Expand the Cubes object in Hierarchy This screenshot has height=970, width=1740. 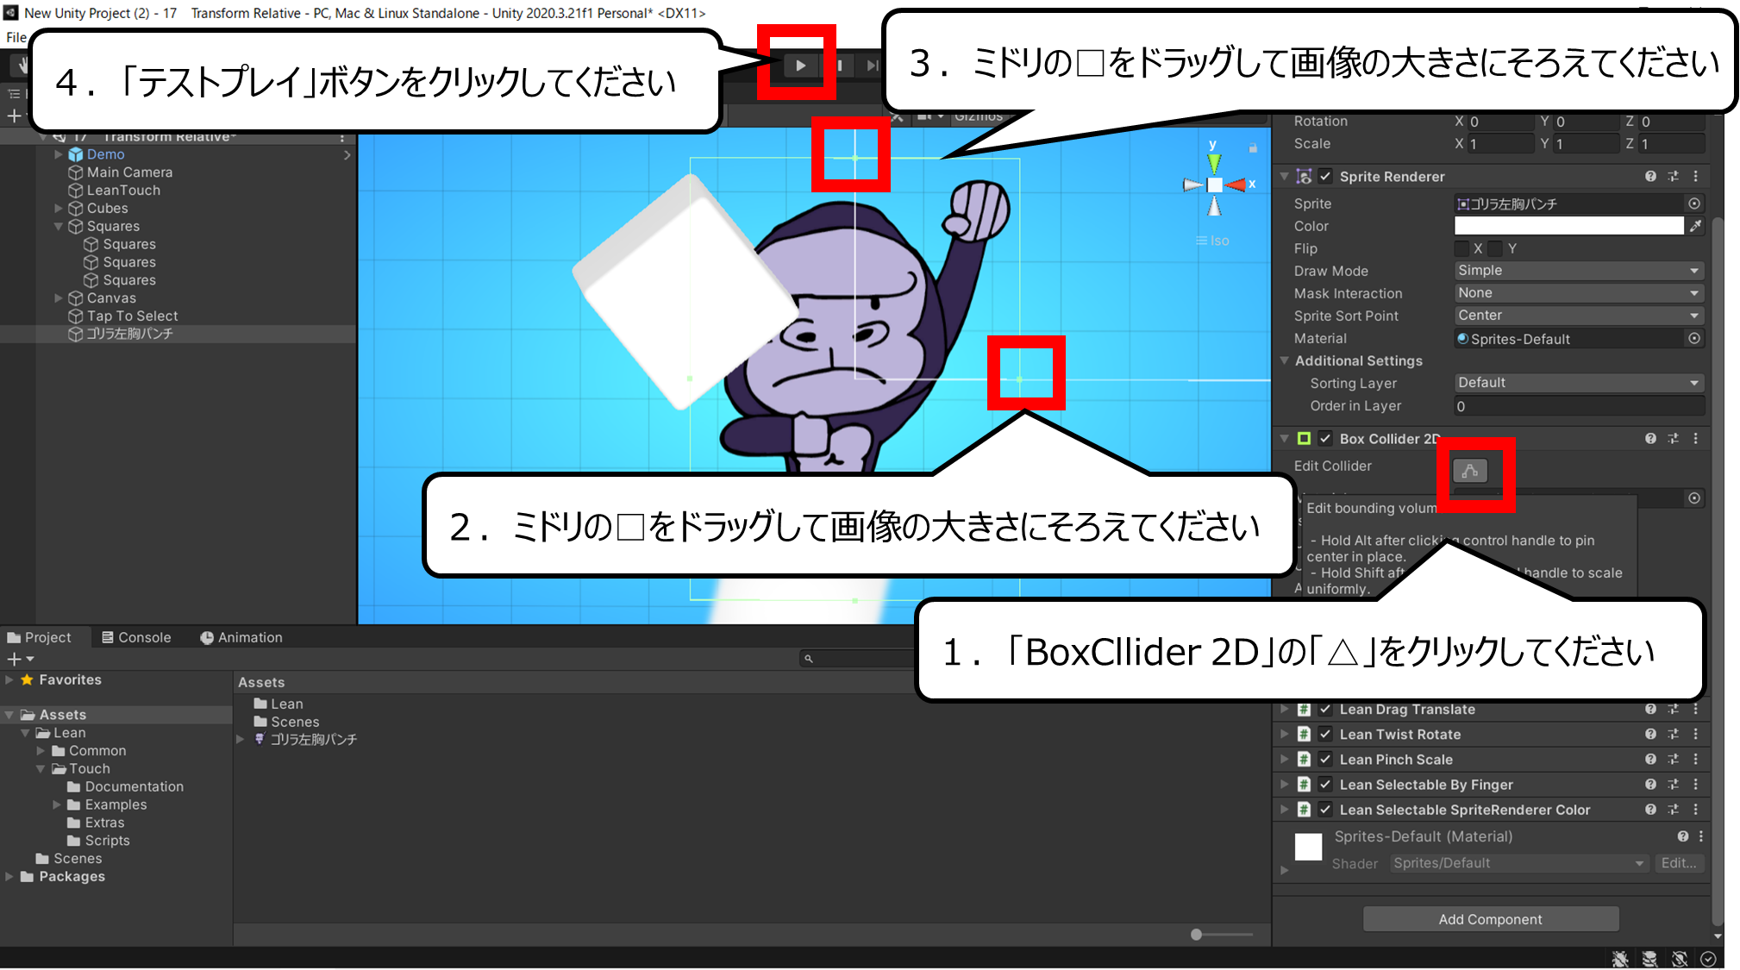click(x=59, y=208)
